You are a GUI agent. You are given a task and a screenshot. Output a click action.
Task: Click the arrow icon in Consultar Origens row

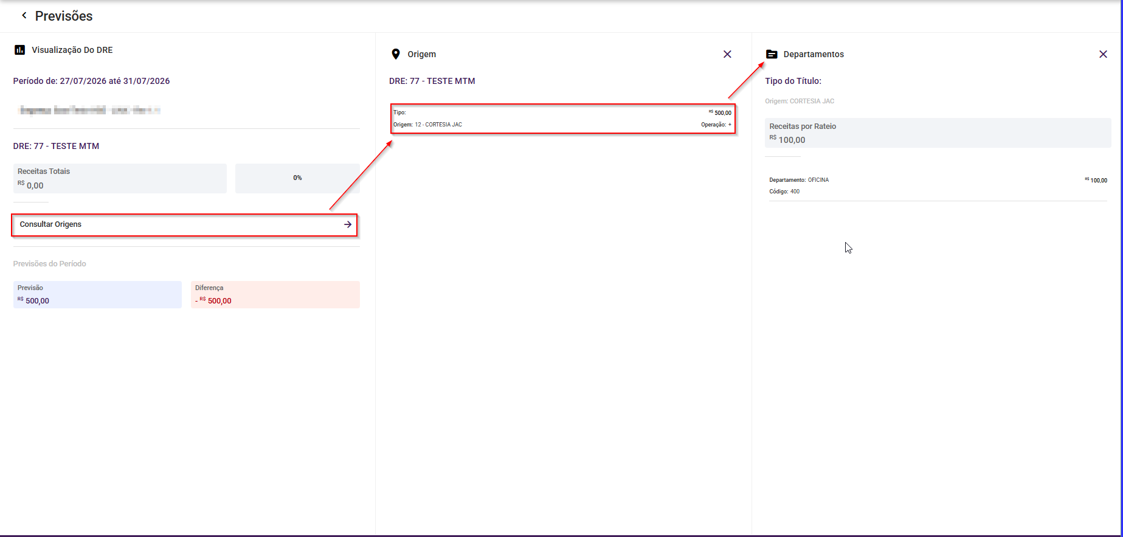coord(348,224)
